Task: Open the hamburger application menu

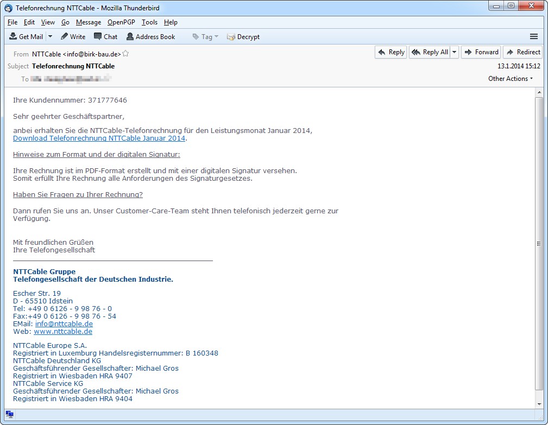Action: click(534, 36)
